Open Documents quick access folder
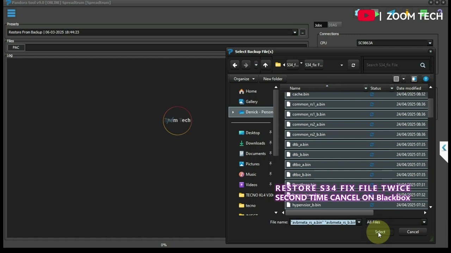This screenshot has height=253, width=451. click(255, 154)
